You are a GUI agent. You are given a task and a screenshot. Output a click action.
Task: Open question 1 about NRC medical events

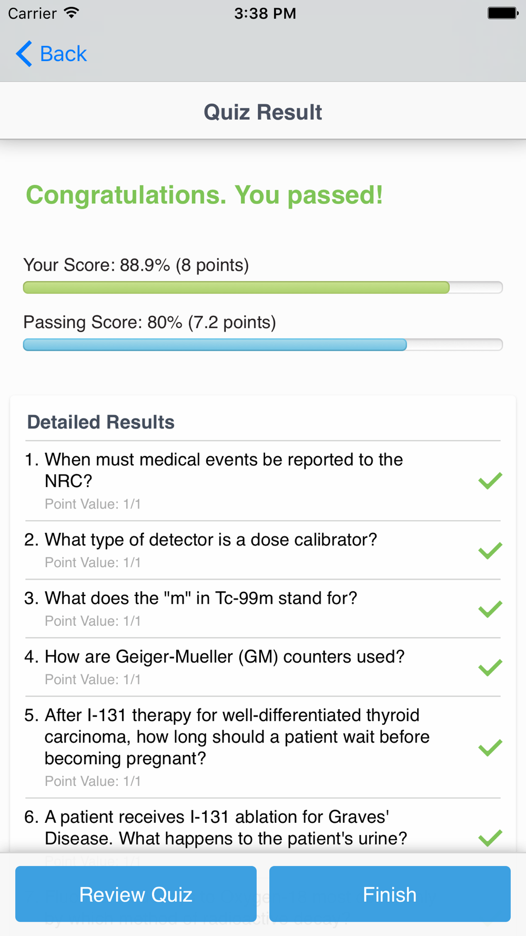[224, 470]
